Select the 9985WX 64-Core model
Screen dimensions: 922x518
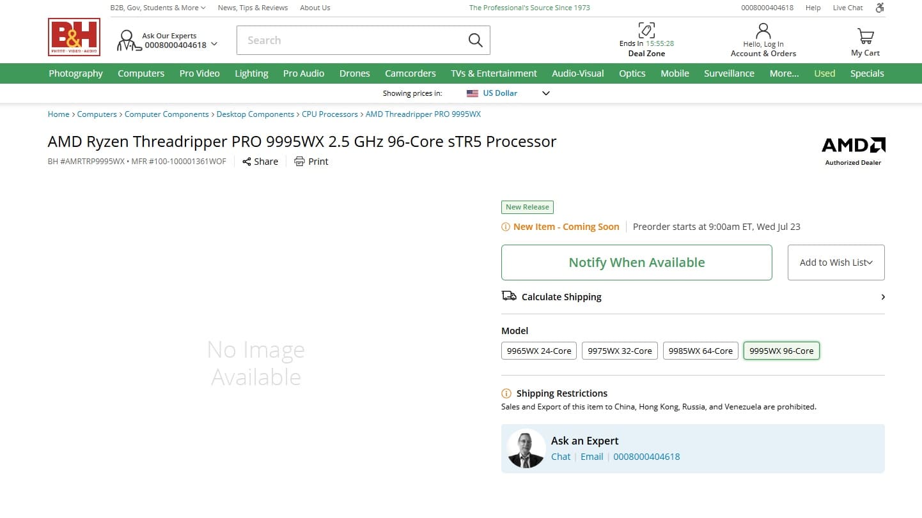[700, 351]
